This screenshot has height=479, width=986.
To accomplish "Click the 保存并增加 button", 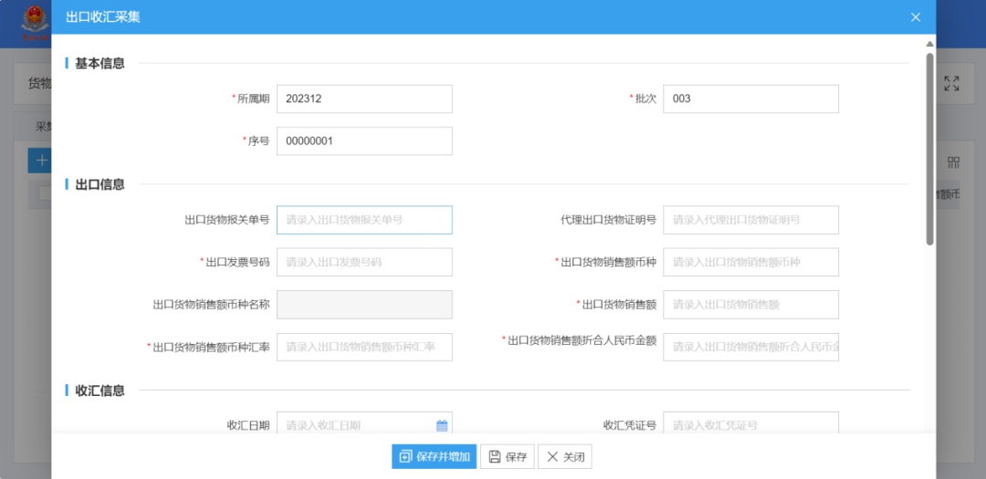I will (435, 456).
